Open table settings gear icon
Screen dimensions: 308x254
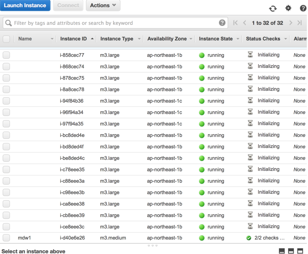pyautogui.click(x=288, y=8)
